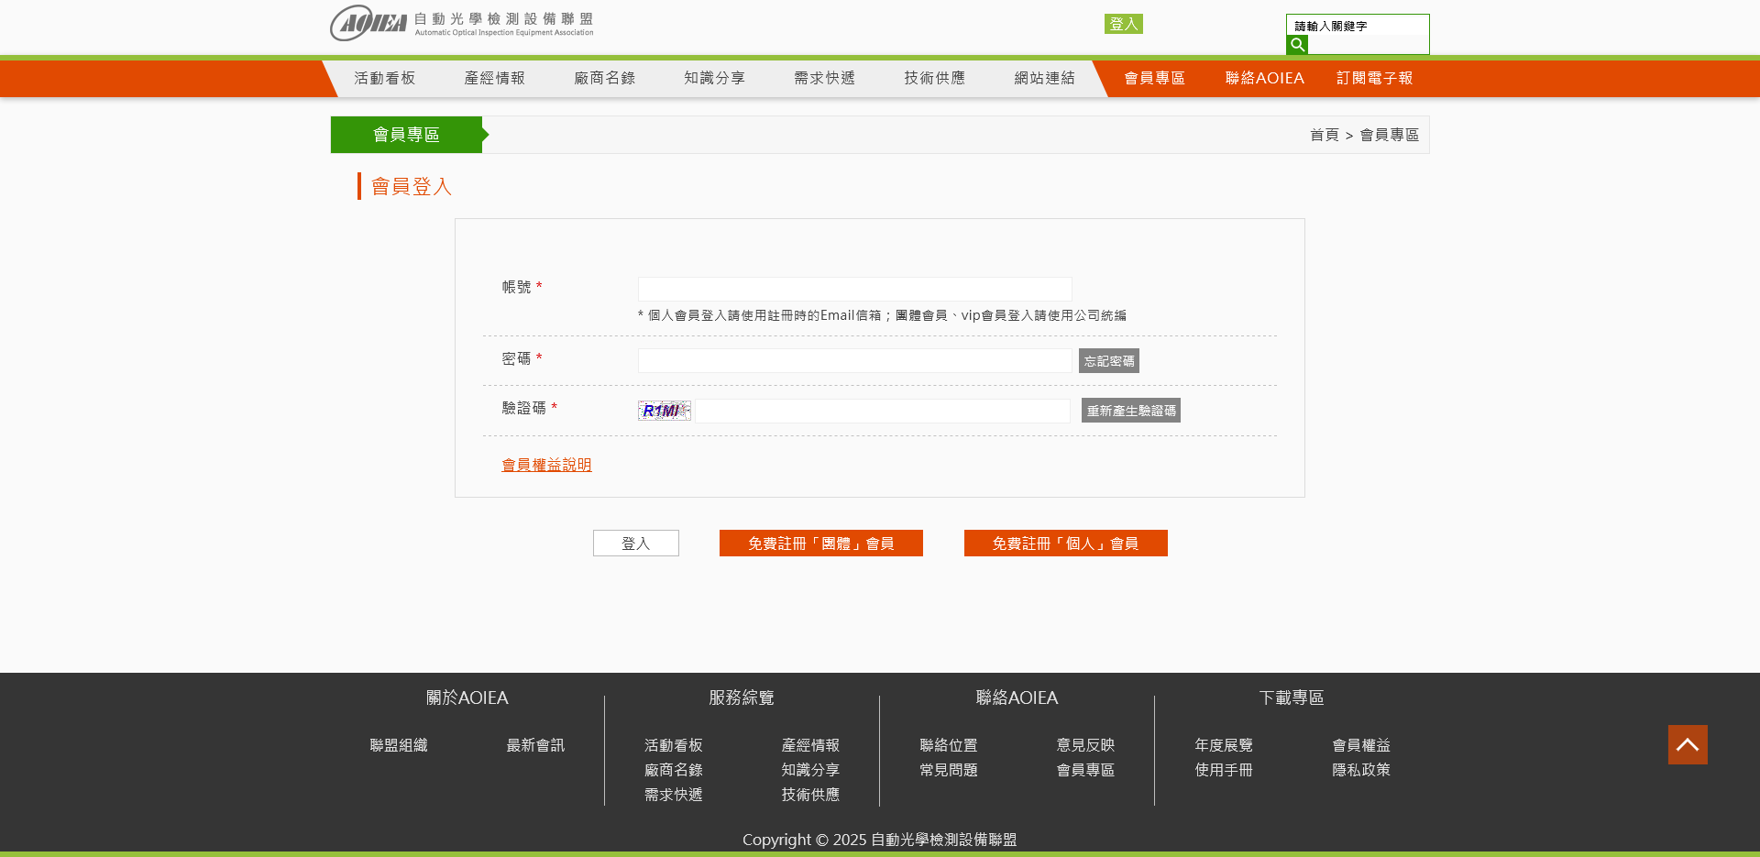Register via 免費註冊「團體」會員 button
Image resolution: width=1760 pixels, height=857 pixels.
[x=820, y=544]
